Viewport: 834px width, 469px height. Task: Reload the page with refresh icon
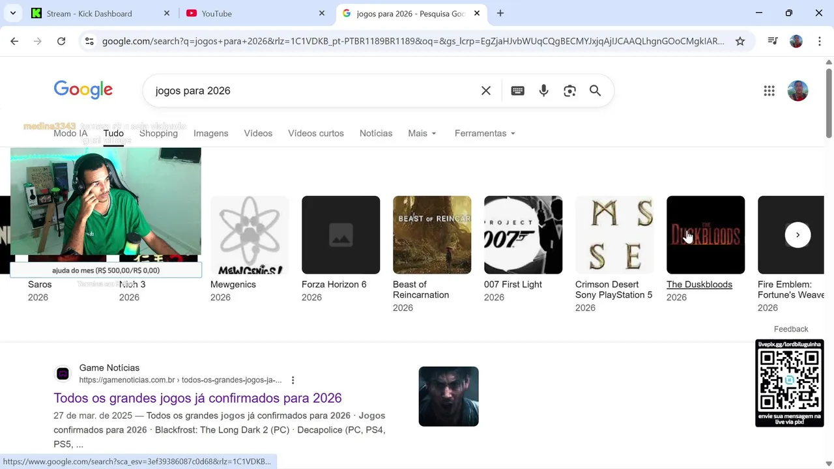[61, 41]
